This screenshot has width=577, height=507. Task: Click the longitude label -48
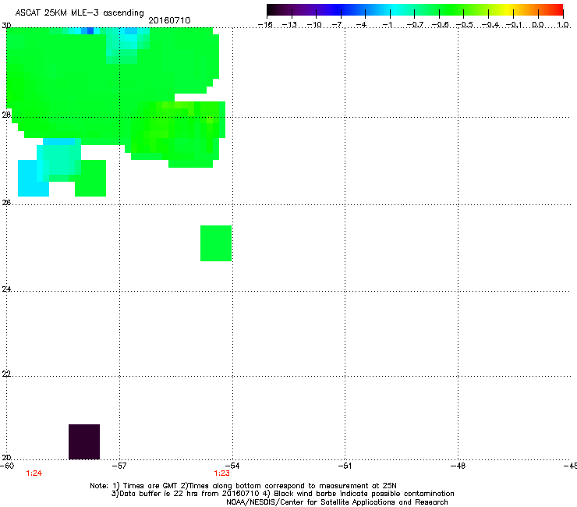[x=458, y=466]
